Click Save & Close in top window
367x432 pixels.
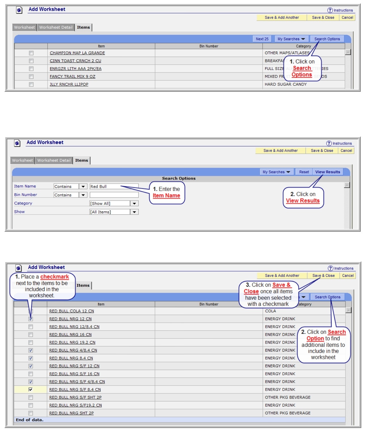pos(323,18)
